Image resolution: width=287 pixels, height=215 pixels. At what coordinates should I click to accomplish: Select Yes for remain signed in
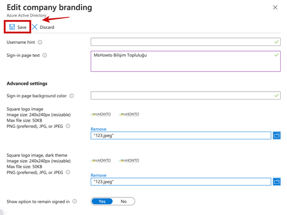[102, 201]
